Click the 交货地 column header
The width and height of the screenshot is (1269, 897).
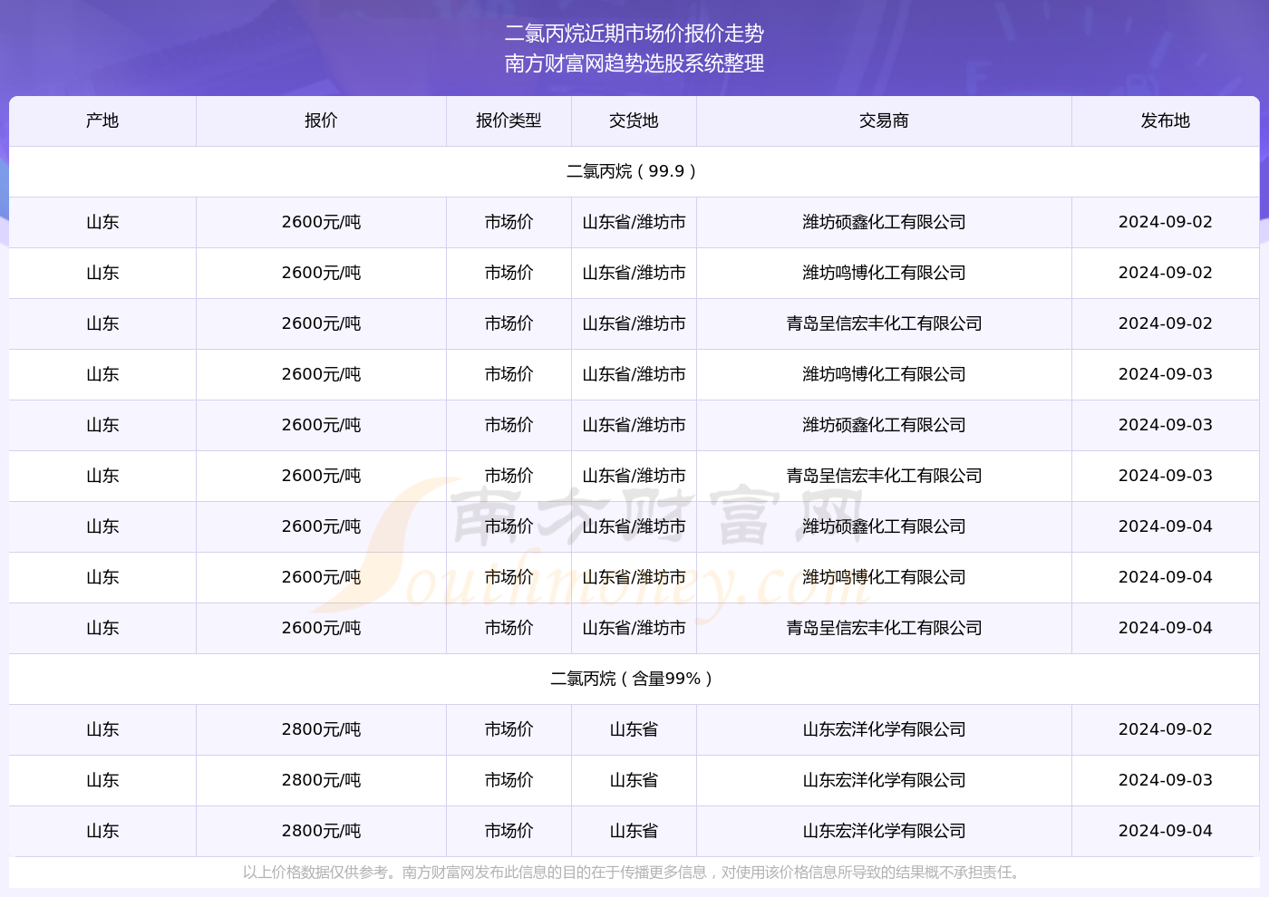click(634, 121)
